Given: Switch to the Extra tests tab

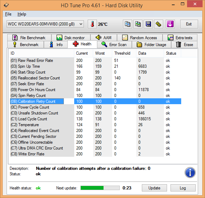Looking at the screenshot, I should coord(180,38).
